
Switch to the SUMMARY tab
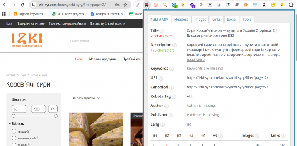click(x=159, y=20)
